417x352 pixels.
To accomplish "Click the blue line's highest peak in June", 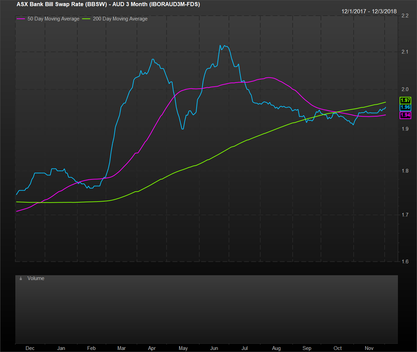I will pyautogui.click(x=220, y=45).
